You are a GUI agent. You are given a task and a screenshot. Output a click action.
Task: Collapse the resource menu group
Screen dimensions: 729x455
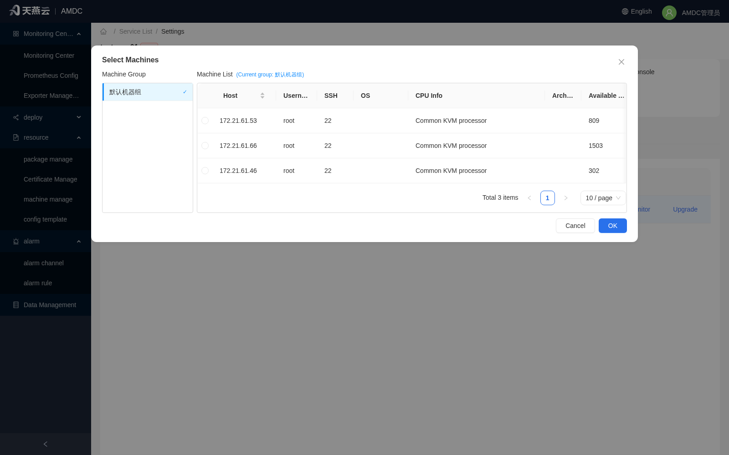pos(46,137)
